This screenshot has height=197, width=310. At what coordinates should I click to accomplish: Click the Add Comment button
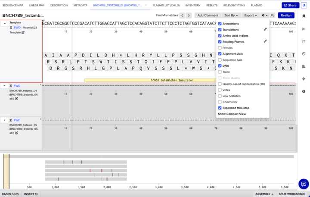208,16
